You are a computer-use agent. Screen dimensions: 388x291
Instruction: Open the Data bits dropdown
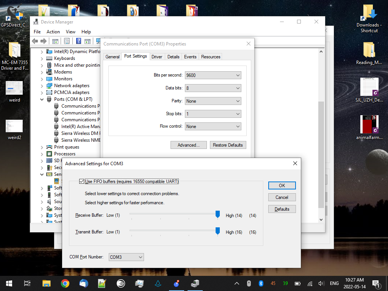213,88
